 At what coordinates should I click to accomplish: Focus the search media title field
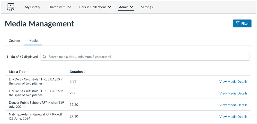pyautogui.click(x=147, y=57)
